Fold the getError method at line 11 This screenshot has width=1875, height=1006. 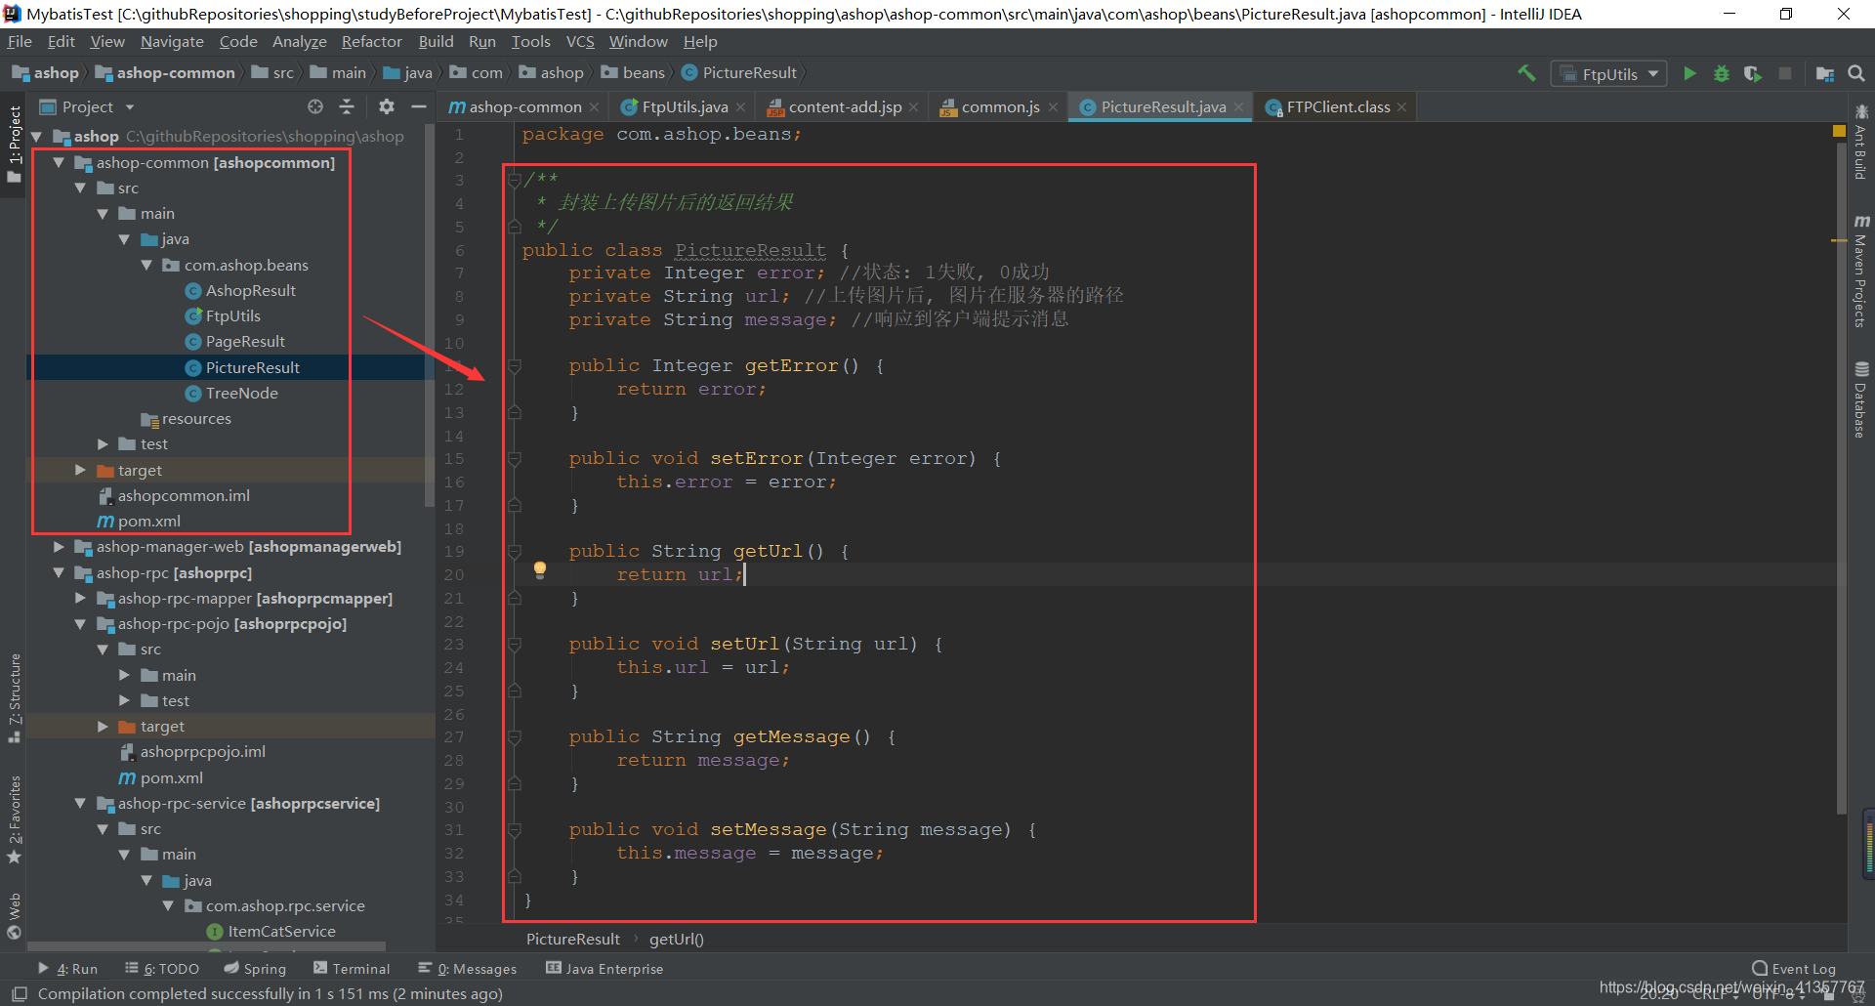(x=515, y=365)
